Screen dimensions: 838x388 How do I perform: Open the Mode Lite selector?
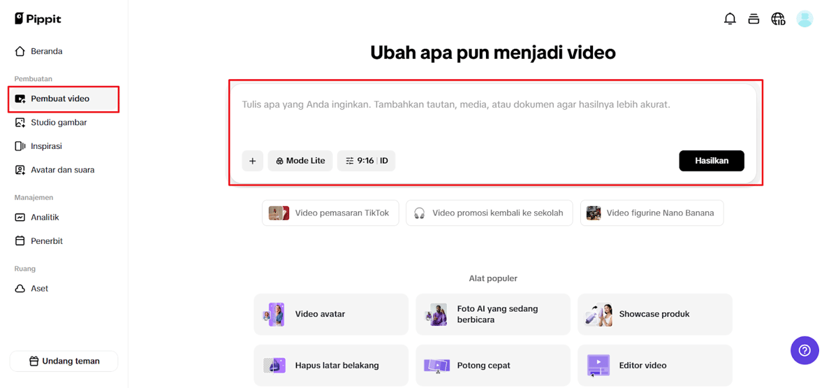pyautogui.click(x=300, y=161)
